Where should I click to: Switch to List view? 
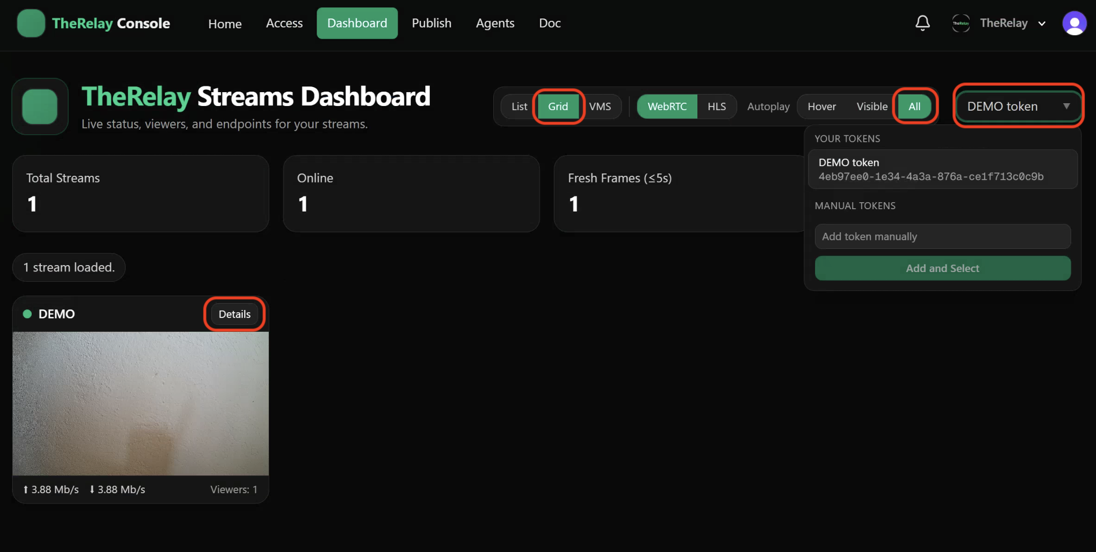click(x=519, y=107)
